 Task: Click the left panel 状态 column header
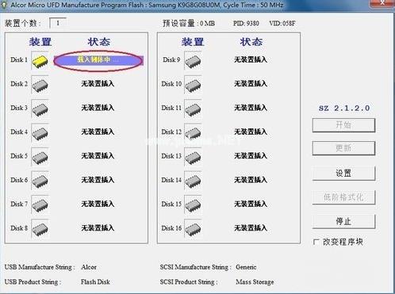[99, 42]
